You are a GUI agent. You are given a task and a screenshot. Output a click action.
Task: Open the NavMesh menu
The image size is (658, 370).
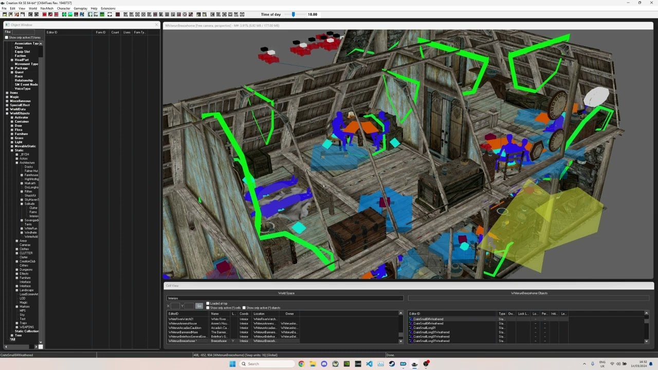pyautogui.click(x=47, y=8)
